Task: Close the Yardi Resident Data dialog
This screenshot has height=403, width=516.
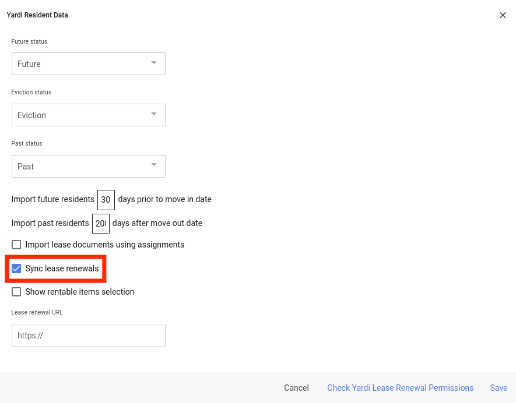Action: pyautogui.click(x=503, y=15)
